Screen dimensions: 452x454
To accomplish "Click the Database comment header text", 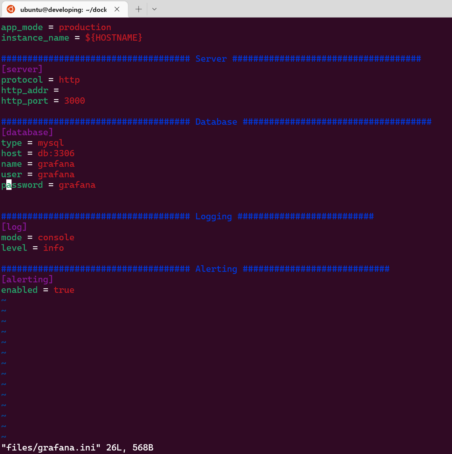I will 216,122.
